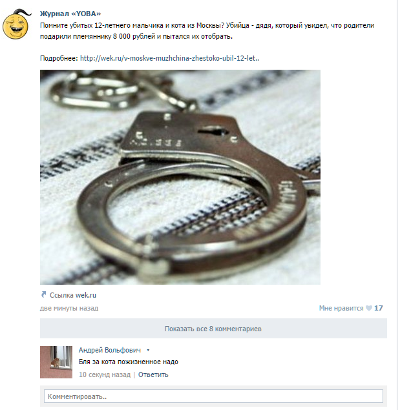The width and height of the screenshot is (400, 410).
Task: Click the arrow icon beside Ссылка wek.ru
Action: (44, 294)
